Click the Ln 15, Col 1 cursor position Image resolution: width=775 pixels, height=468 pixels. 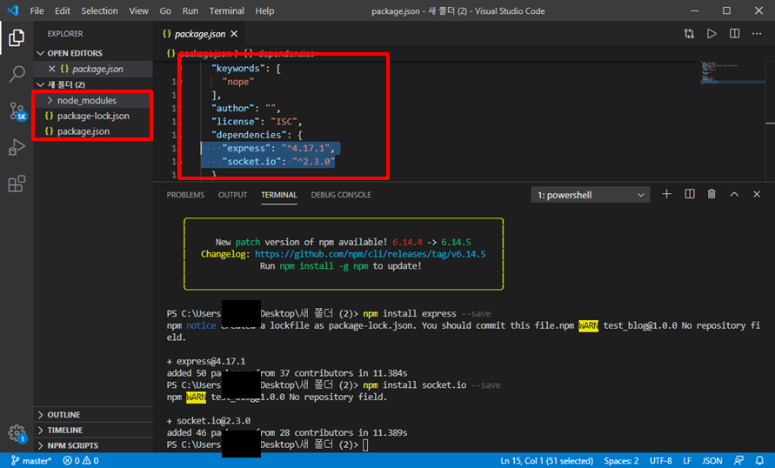tap(546, 460)
